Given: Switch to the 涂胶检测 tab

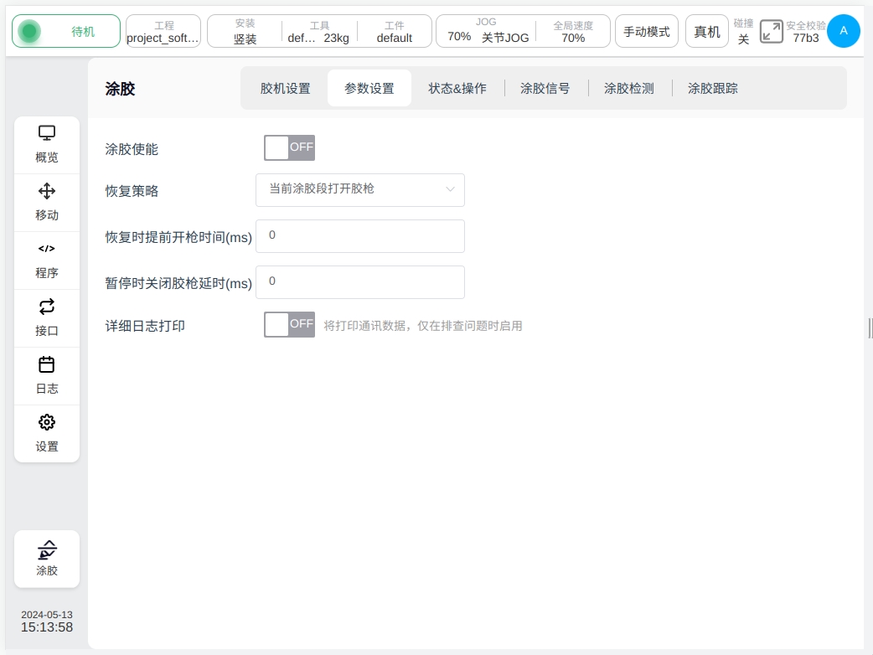Looking at the screenshot, I should (x=628, y=88).
